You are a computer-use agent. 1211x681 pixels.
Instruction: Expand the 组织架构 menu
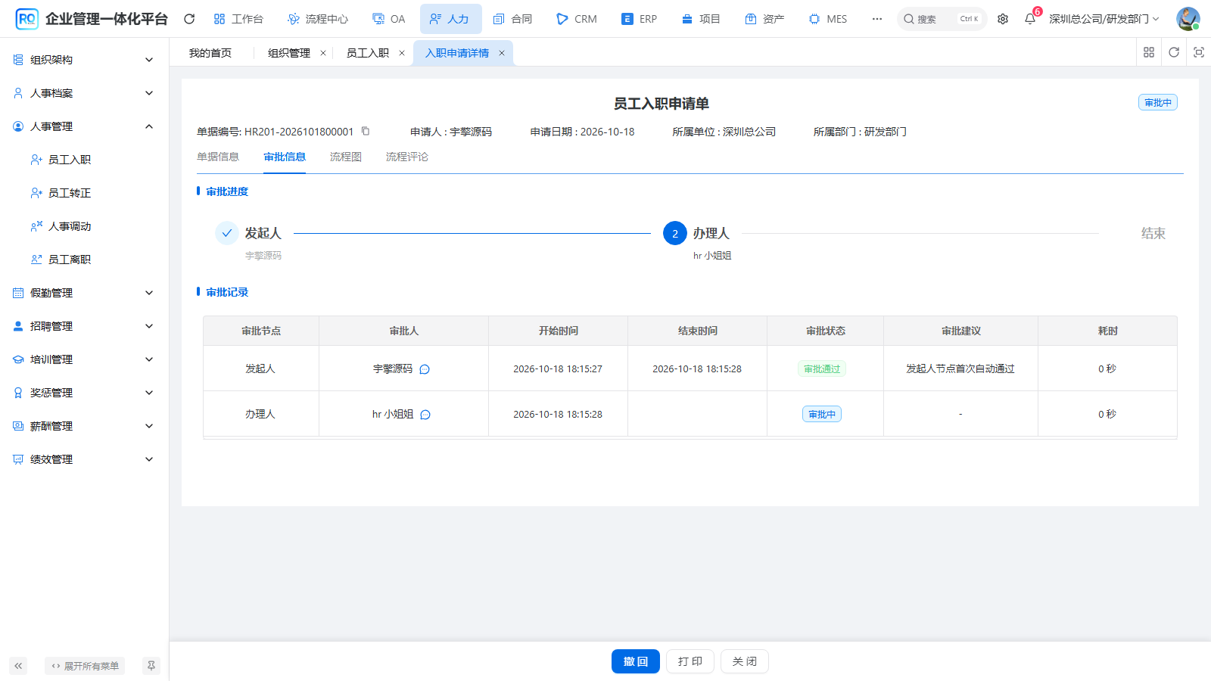tap(84, 60)
